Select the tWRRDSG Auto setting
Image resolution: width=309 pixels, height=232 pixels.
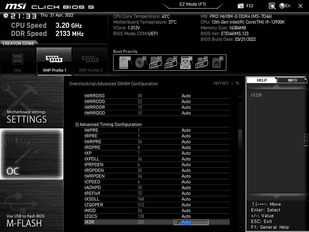click(186, 96)
